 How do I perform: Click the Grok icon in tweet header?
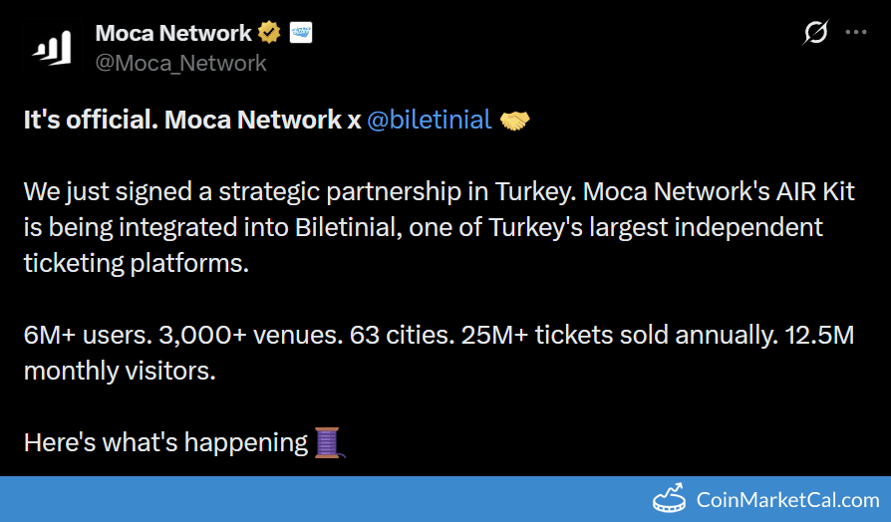815,33
